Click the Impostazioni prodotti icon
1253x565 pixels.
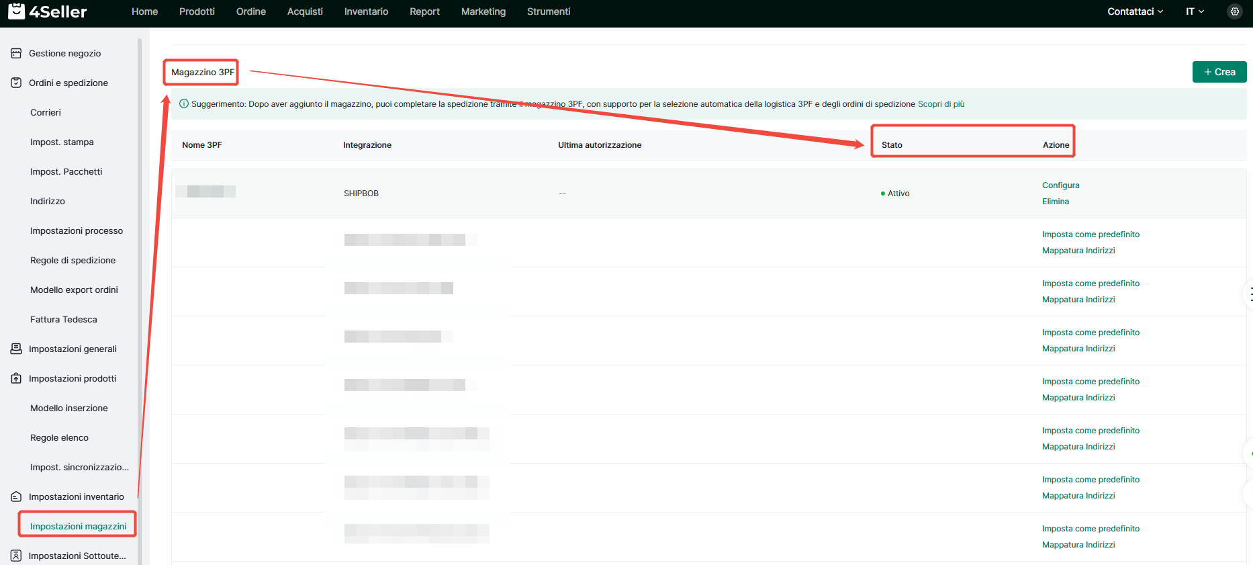point(16,378)
